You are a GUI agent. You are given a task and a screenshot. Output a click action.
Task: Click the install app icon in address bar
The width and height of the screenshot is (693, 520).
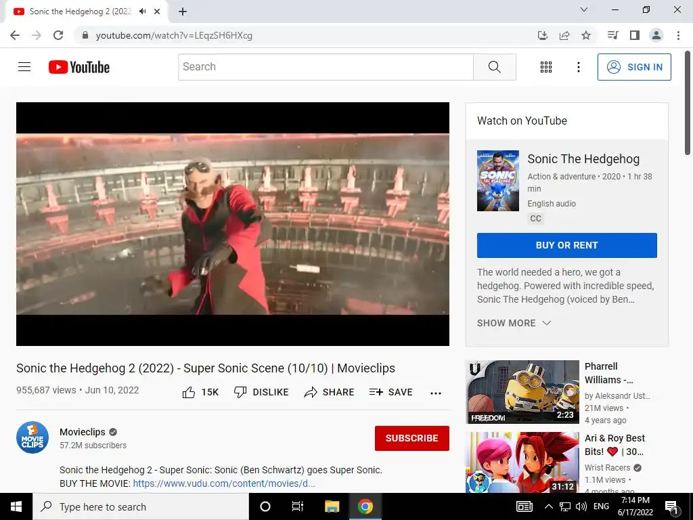tap(542, 35)
